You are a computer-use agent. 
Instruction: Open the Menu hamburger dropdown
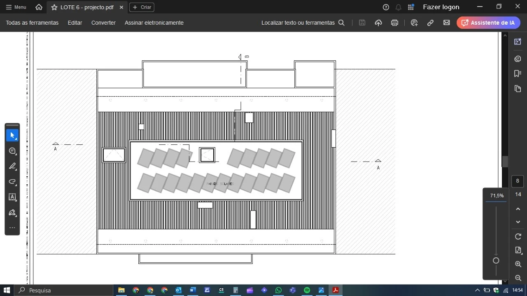pyautogui.click(x=16, y=7)
